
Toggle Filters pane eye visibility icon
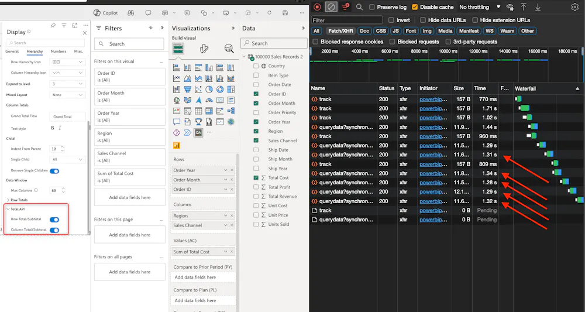[151, 28]
